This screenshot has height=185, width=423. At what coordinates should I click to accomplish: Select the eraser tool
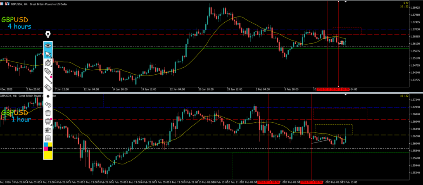(48, 88)
